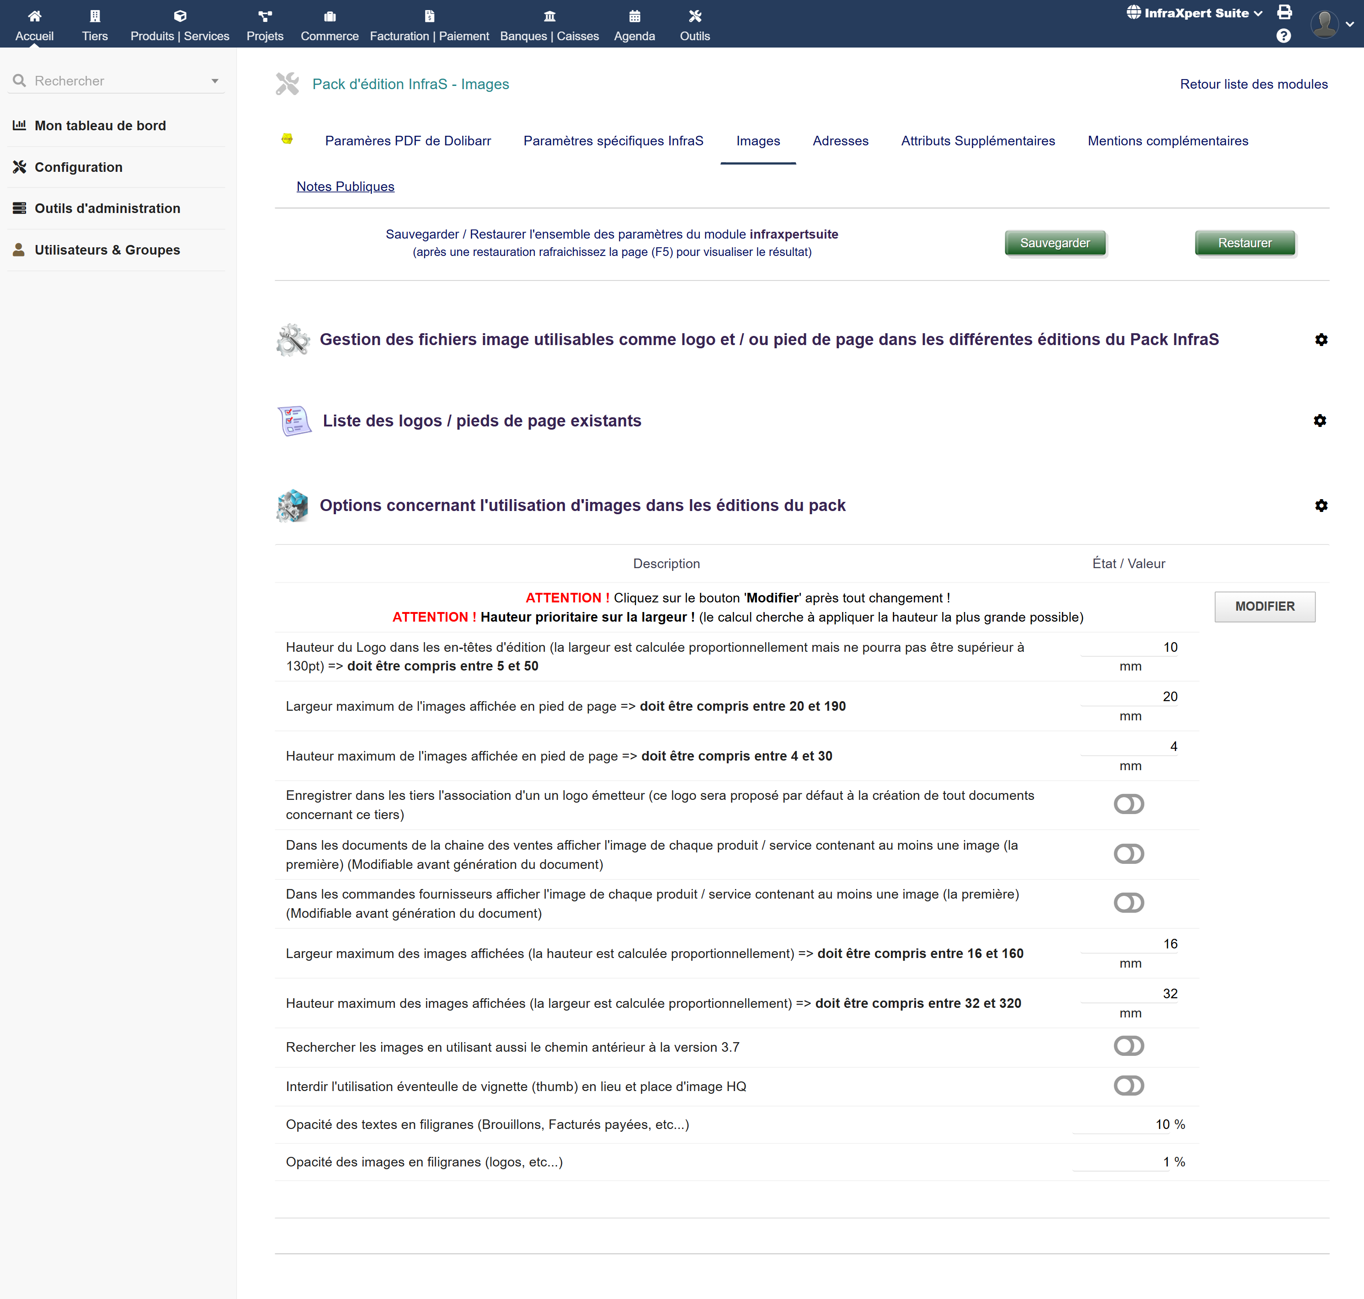1364x1299 pixels.
Task: Click gear icon beside Gestion des fichiers image
Action: tap(1321, 339)
